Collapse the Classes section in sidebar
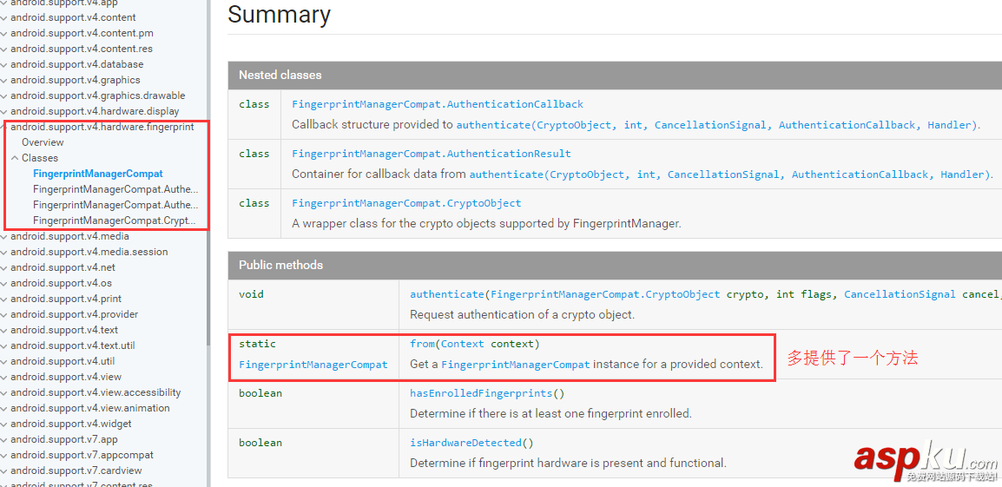The image size is (1002, 487). pos(15,158)
